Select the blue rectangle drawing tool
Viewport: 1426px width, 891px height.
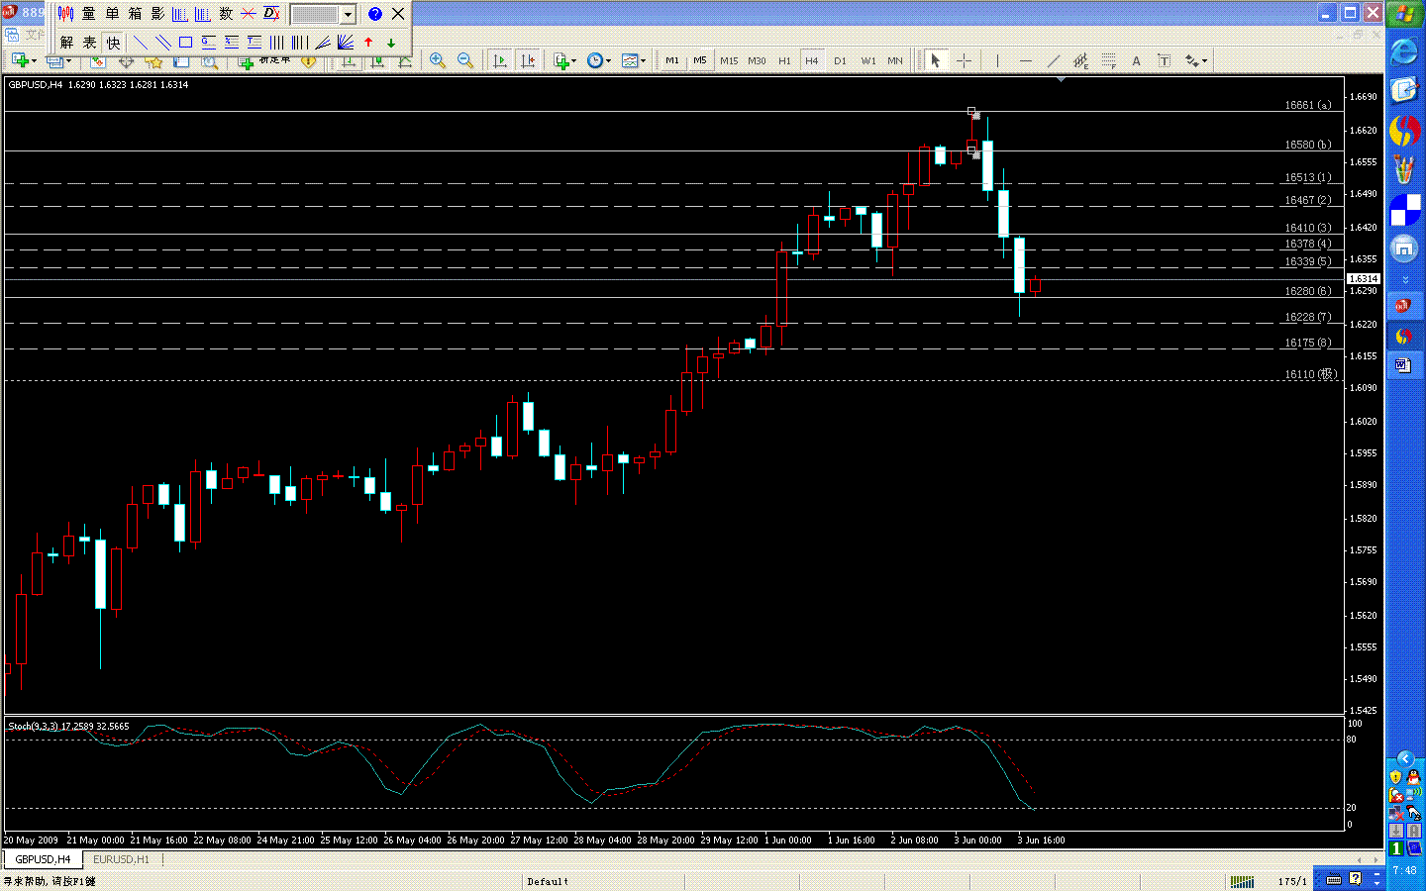(x=185, y=43)
